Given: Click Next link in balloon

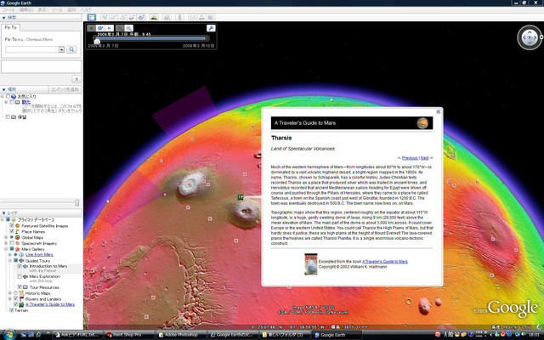Looking at the screenshot, I should pos(425,158).
